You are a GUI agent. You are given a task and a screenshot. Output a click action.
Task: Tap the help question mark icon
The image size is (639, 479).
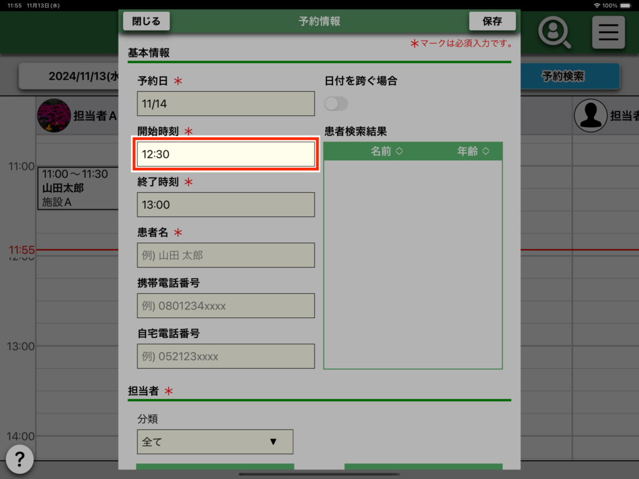pos(20,460)
